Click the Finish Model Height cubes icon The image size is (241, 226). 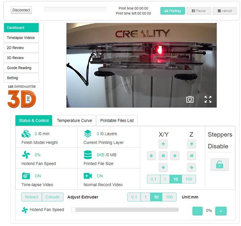(26, 134)
